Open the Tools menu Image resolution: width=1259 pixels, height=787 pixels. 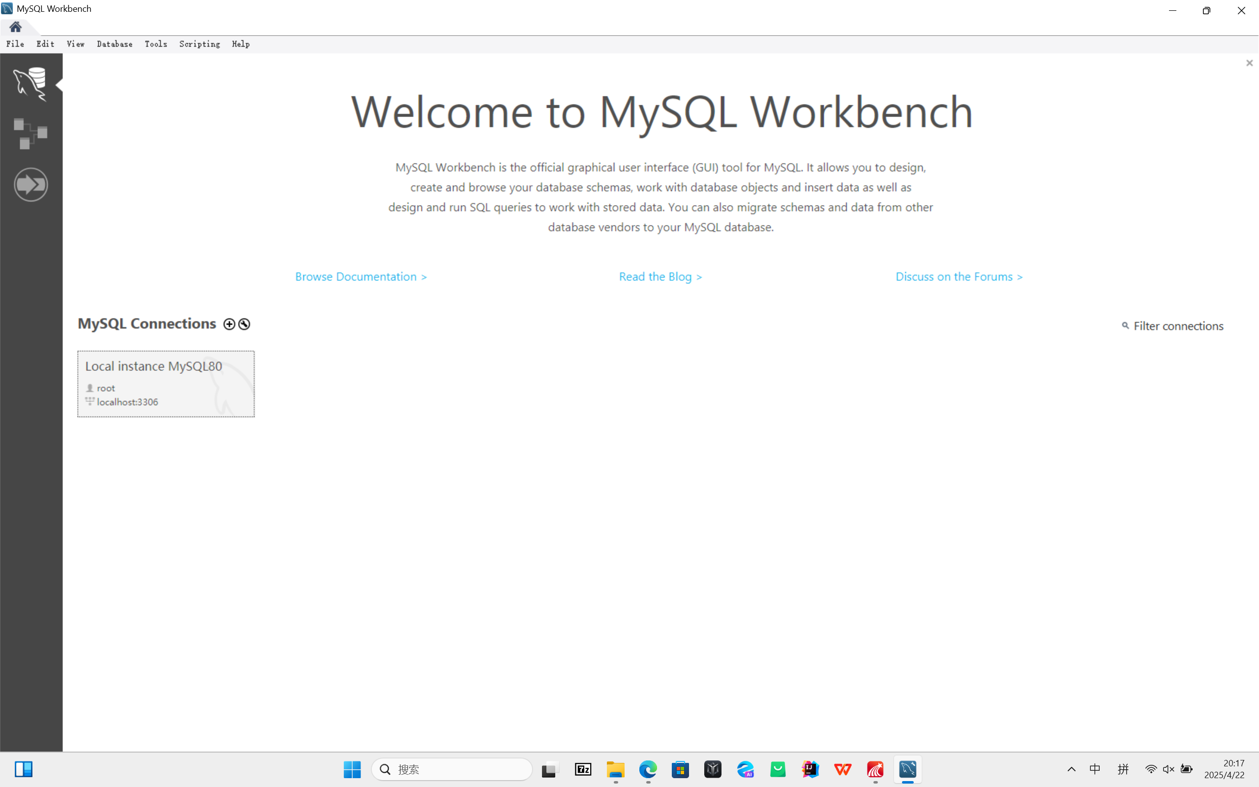tap(155, 44)
